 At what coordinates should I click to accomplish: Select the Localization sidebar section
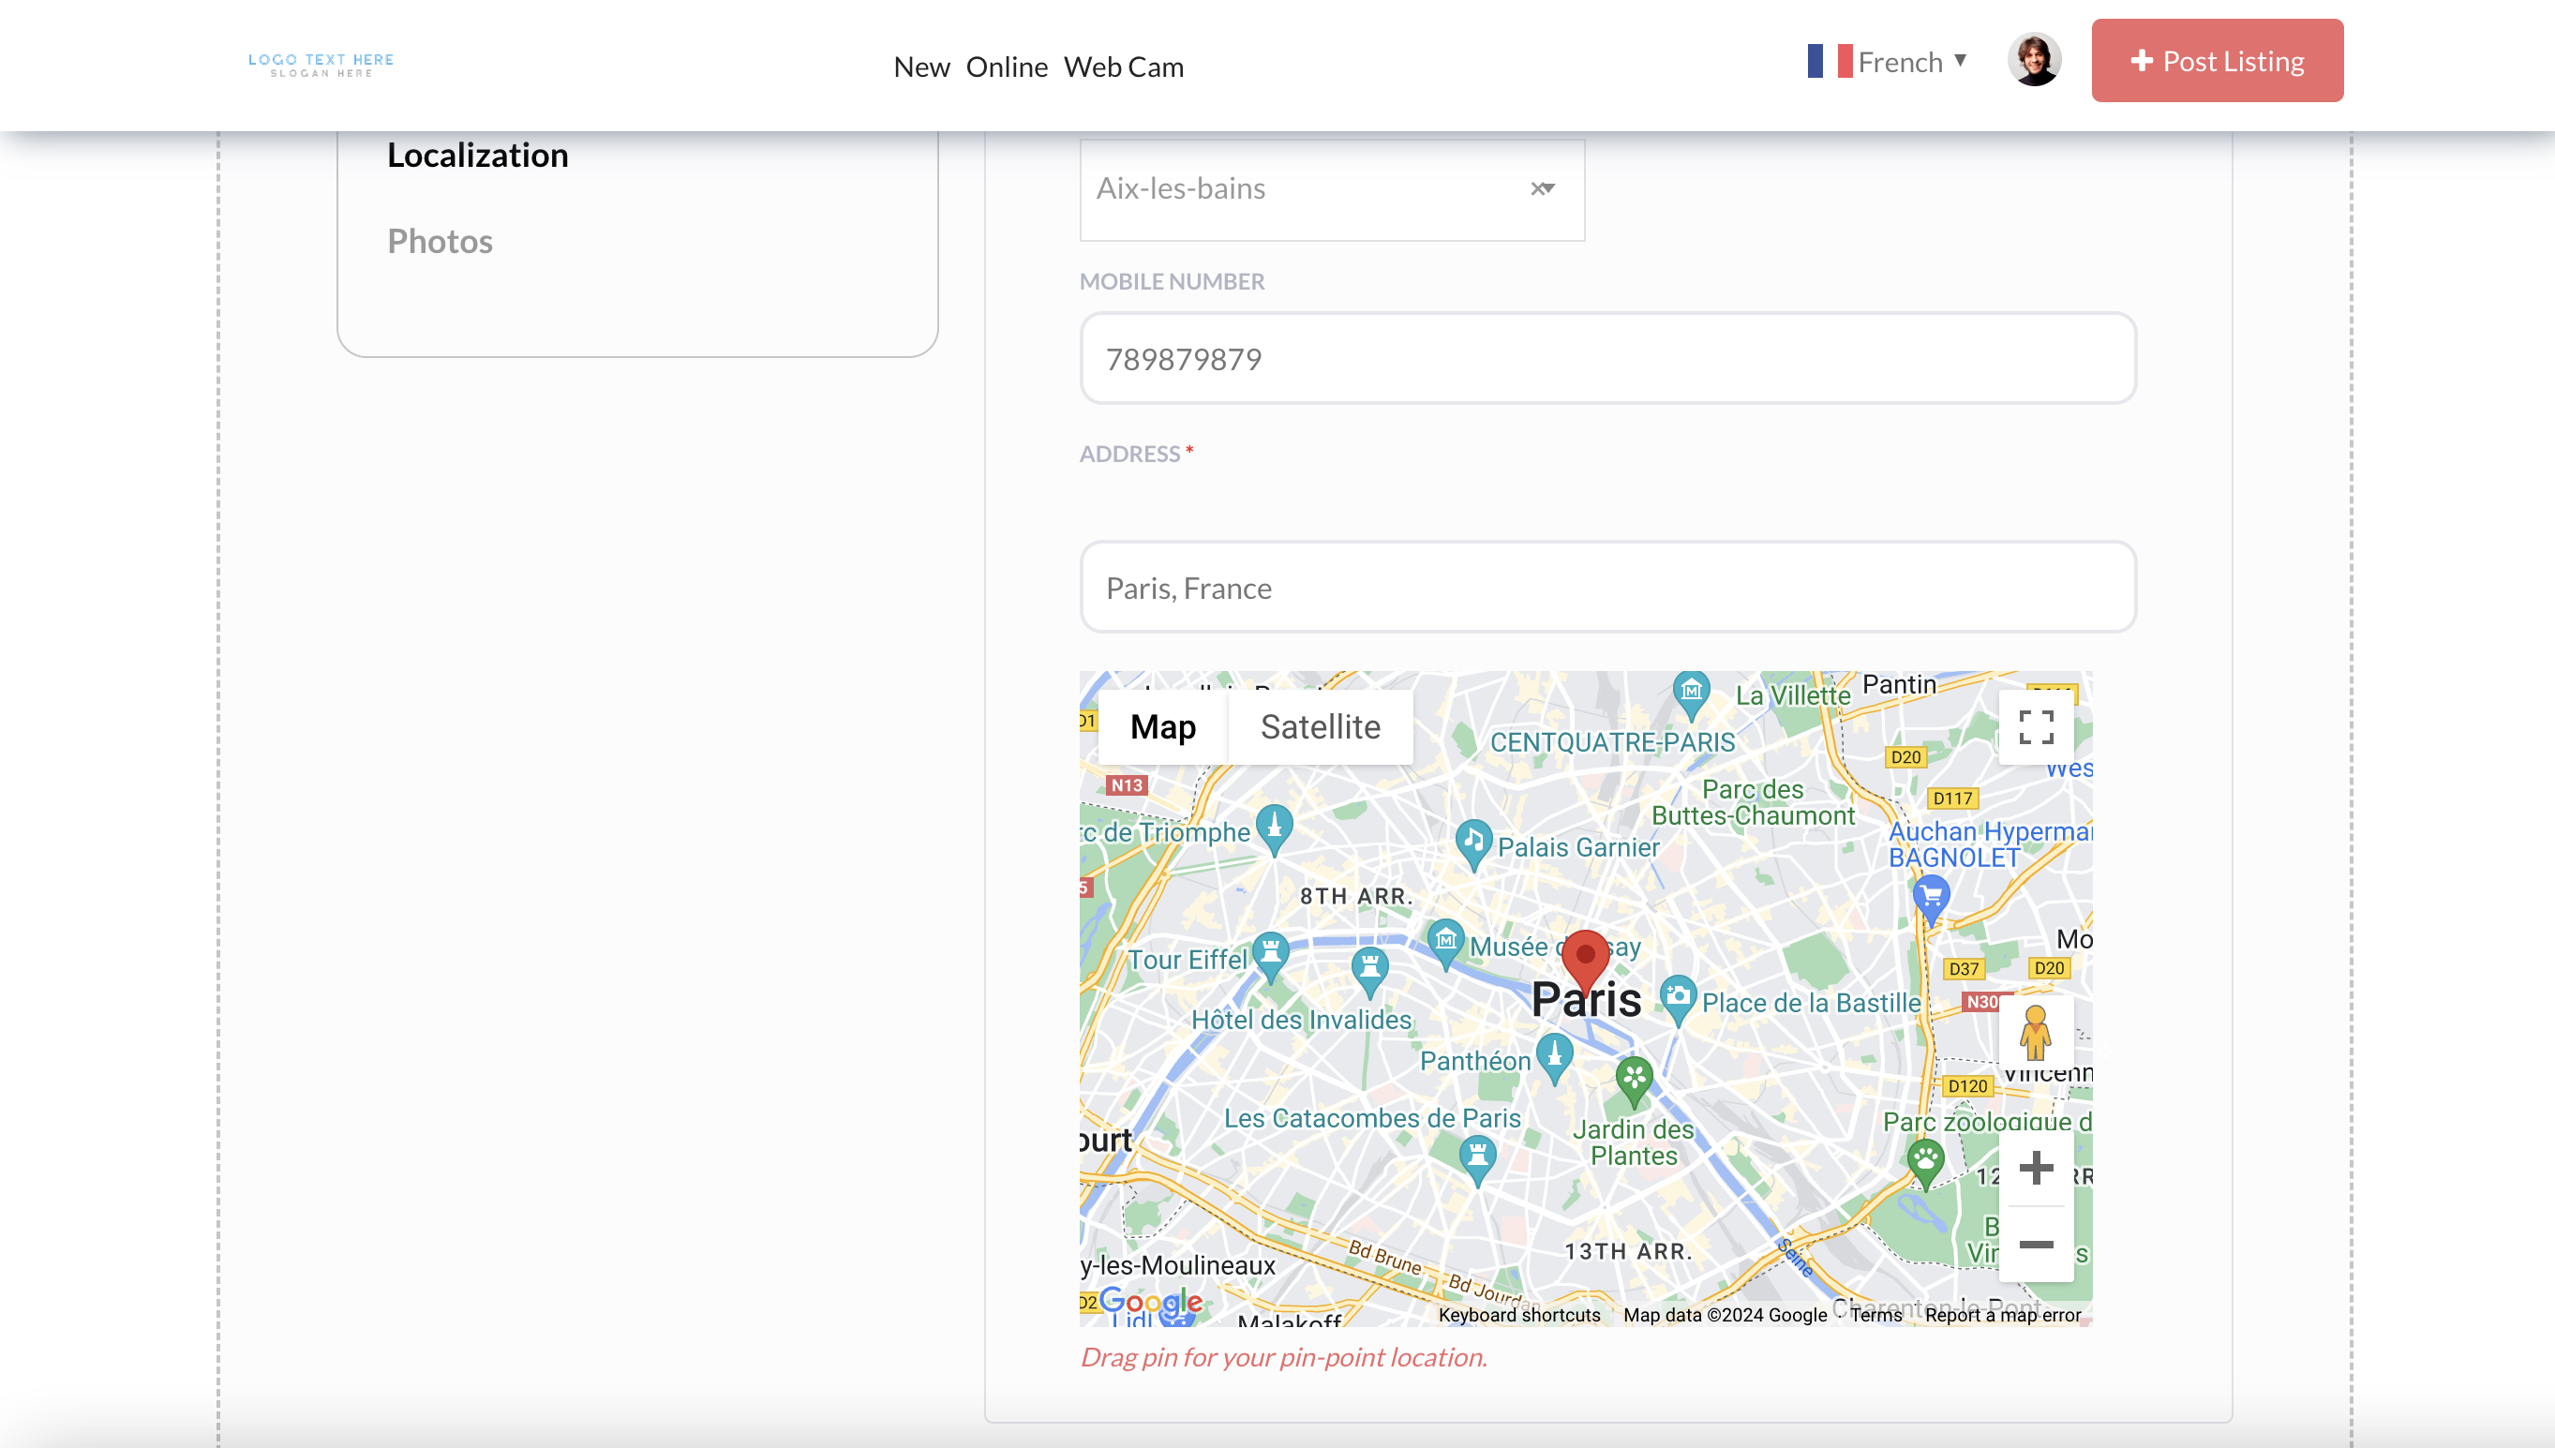477,156
